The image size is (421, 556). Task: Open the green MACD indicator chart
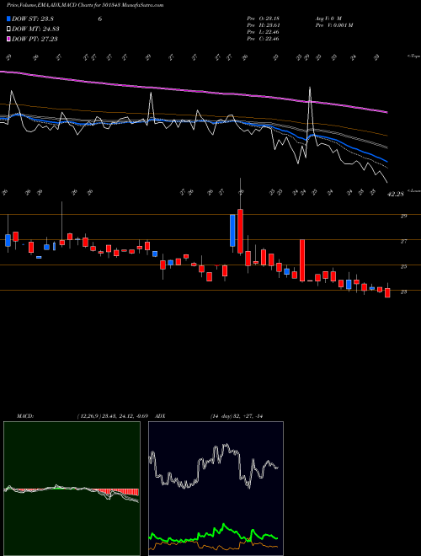pyautogui.click(x=72, y=489)
